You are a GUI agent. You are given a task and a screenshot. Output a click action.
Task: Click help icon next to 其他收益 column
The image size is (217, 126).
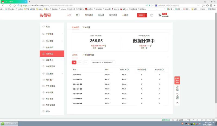pyautogui.click(x=163, y=70)
